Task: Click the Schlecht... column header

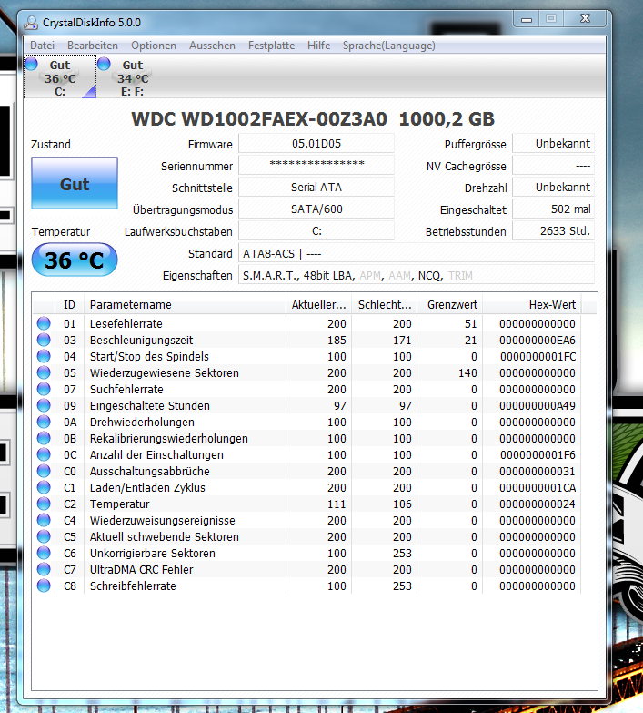Action: 385,305
